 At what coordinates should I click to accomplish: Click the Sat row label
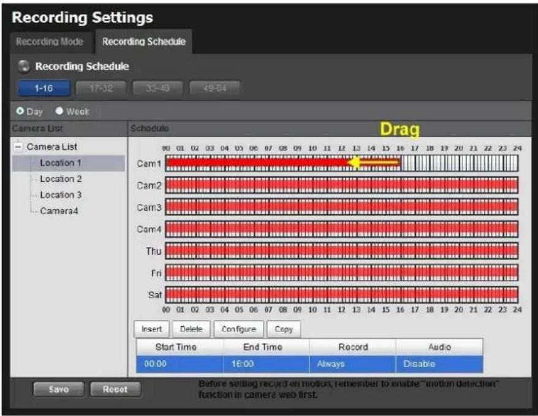coord(155,295)
